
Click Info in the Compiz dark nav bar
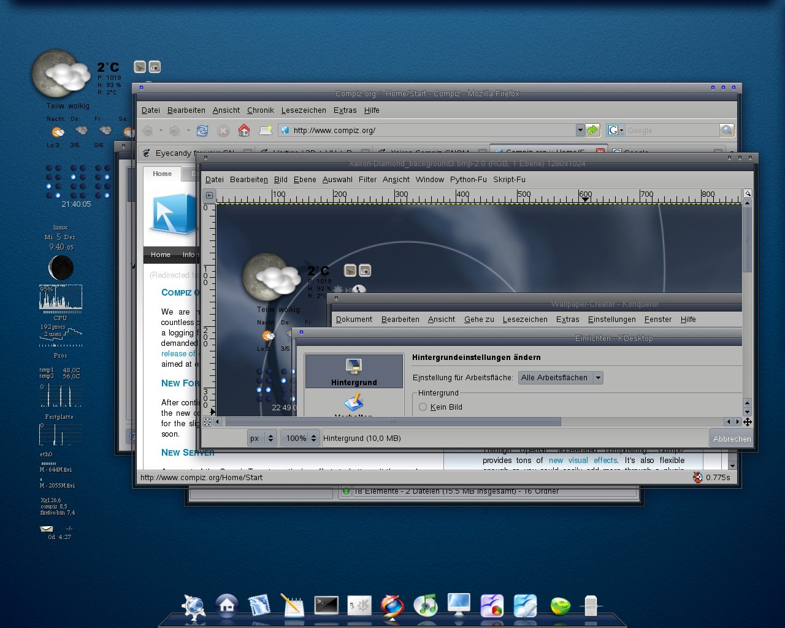click(x=188, y=255)
